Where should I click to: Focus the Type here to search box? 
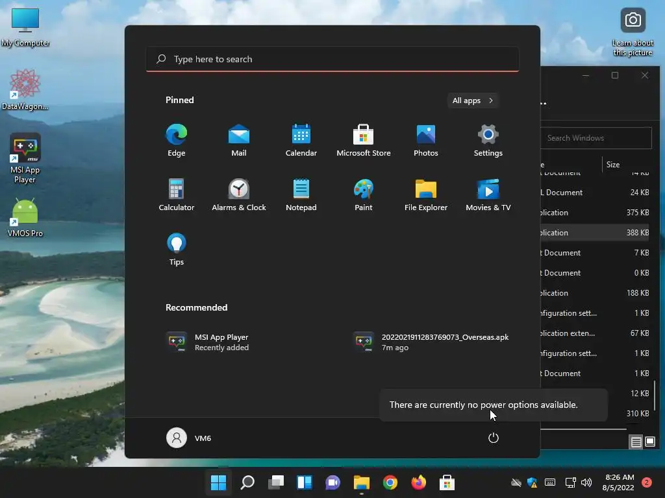pos(332,59)
